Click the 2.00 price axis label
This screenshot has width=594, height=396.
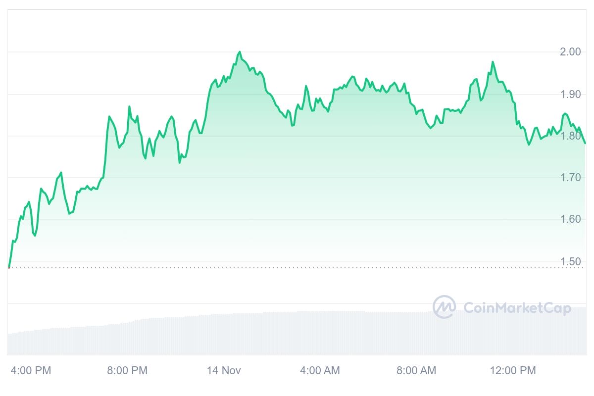(x=570, y=52)
